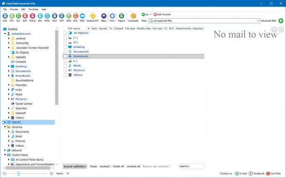
Task: Click the zoom out minus icon
Action: pos(5,174)
